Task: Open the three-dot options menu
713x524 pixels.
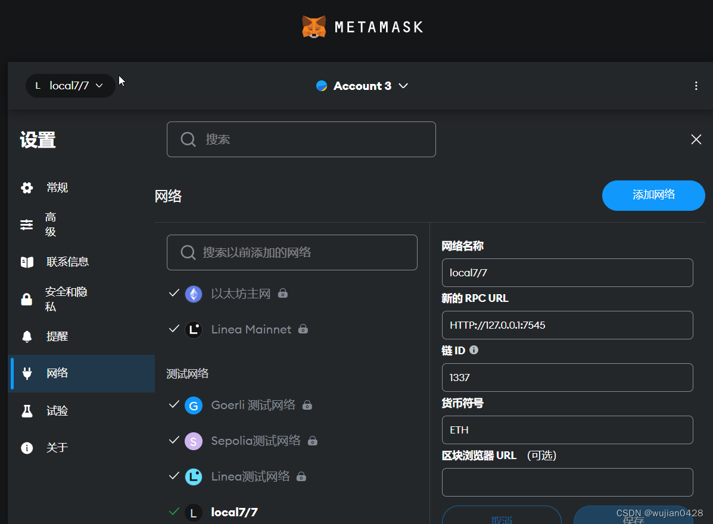Action: point(696,86)
